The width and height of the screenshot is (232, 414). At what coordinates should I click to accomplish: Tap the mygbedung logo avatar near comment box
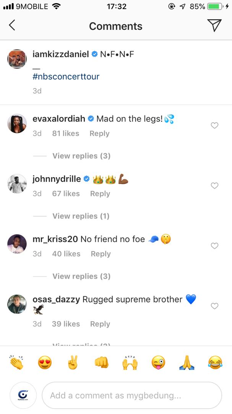[23, 395]
